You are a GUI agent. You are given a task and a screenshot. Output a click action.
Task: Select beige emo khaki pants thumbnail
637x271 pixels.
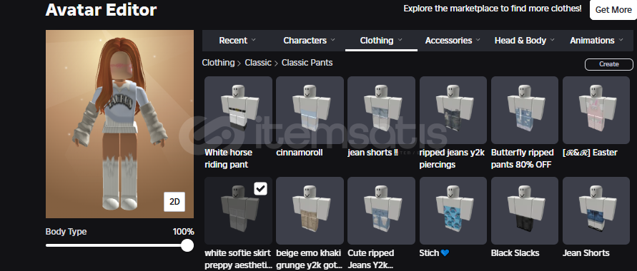[x=310, y=210]
